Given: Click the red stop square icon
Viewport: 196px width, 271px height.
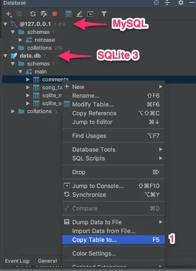Looking at the screenshot, I should pos(55,14).
